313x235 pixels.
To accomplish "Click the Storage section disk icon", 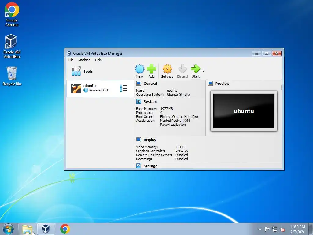I will pyautogui.click(x=138, y=166).
